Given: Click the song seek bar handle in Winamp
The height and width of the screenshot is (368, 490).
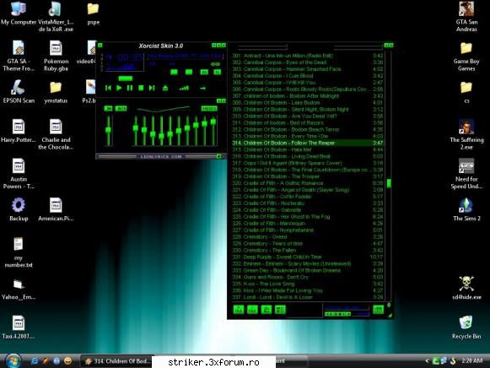Looking at the screenshot, I should click(126, 78).
